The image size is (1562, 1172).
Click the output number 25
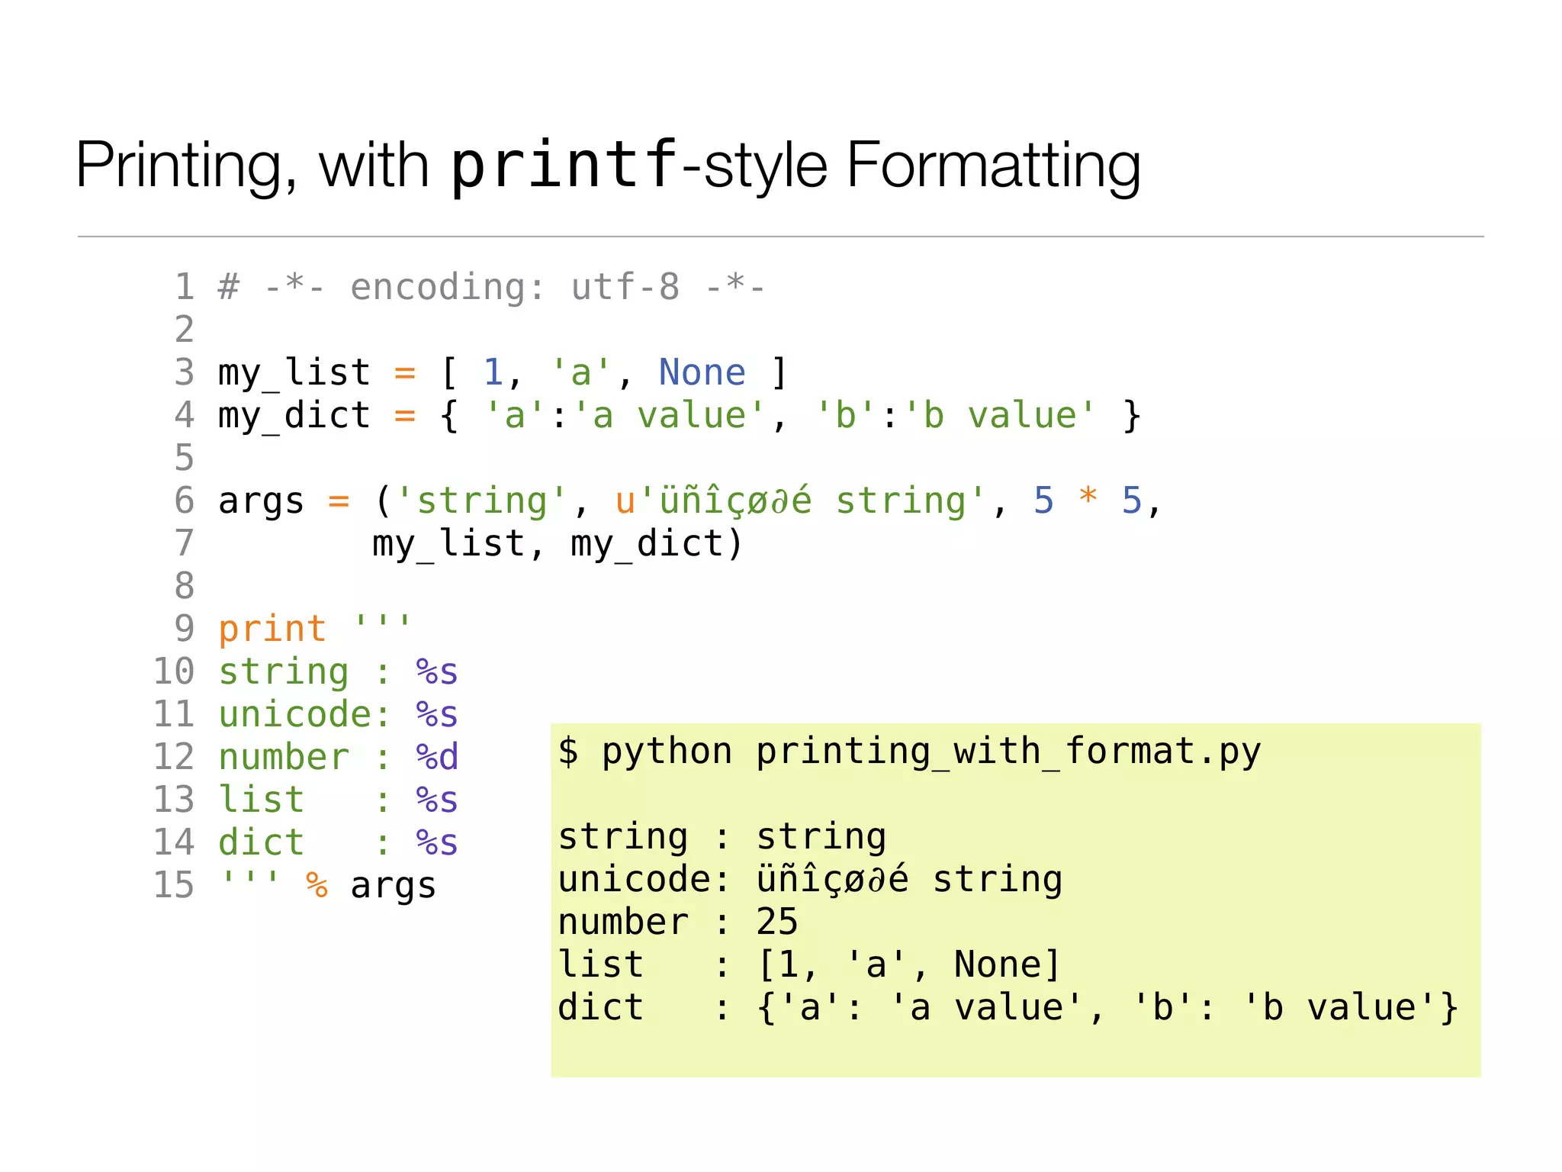pyautogui.click(x=776, y=922)
